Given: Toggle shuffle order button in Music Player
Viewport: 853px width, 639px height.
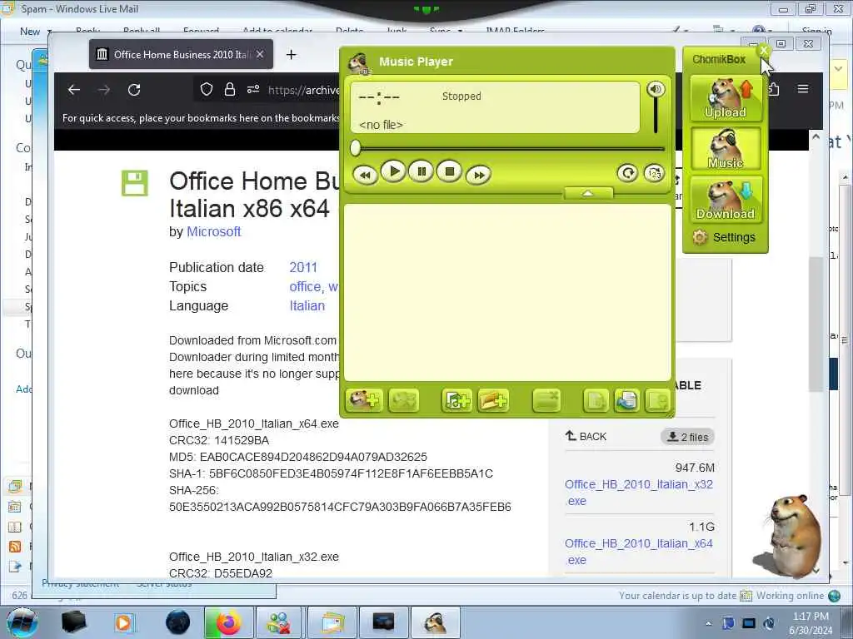Looking at the screenshot, I should pyautogui.click(x=654, y=173).
